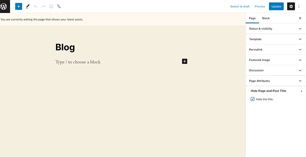This screenshot has width=306, height=157.
Task: Switch to the Block tab
Action: (x=266, y=18)
